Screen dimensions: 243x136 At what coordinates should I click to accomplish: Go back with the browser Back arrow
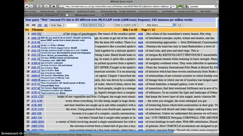click(27, 6)
